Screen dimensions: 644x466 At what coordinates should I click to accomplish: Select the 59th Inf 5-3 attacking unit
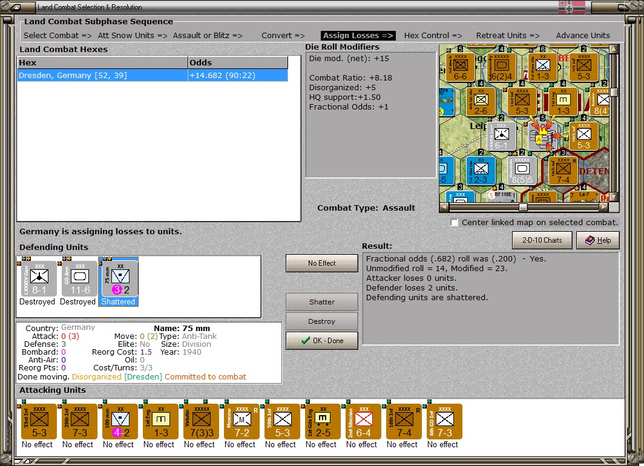282,422
